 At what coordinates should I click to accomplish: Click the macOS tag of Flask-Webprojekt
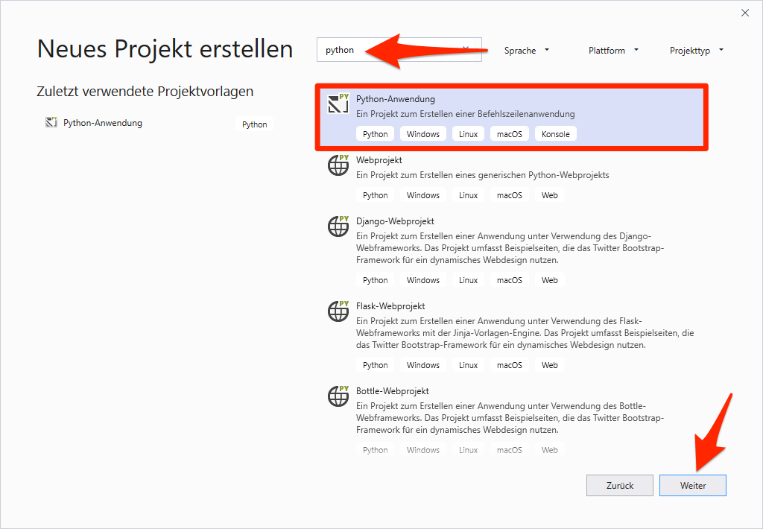click(x=510, y=365)
